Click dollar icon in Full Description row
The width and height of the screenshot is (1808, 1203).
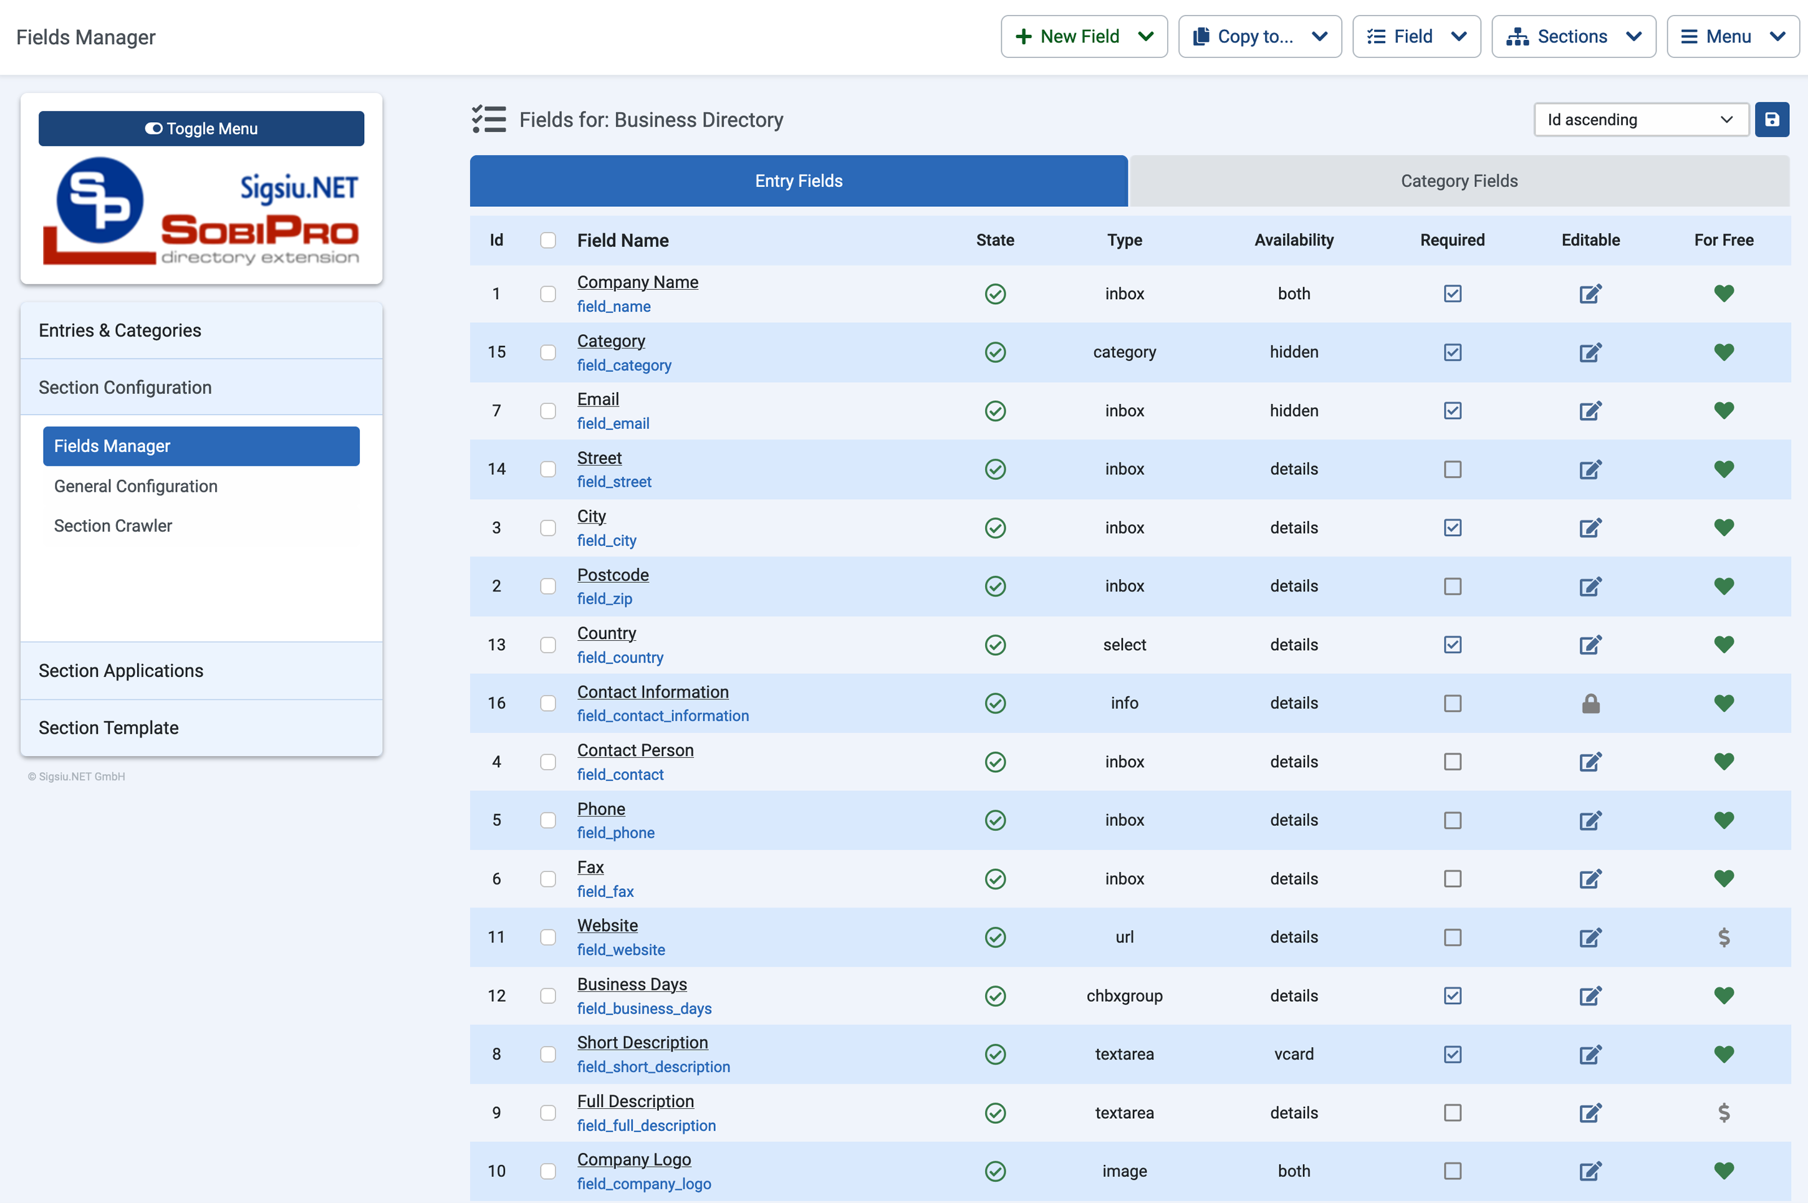[x=1724, y=1113]
